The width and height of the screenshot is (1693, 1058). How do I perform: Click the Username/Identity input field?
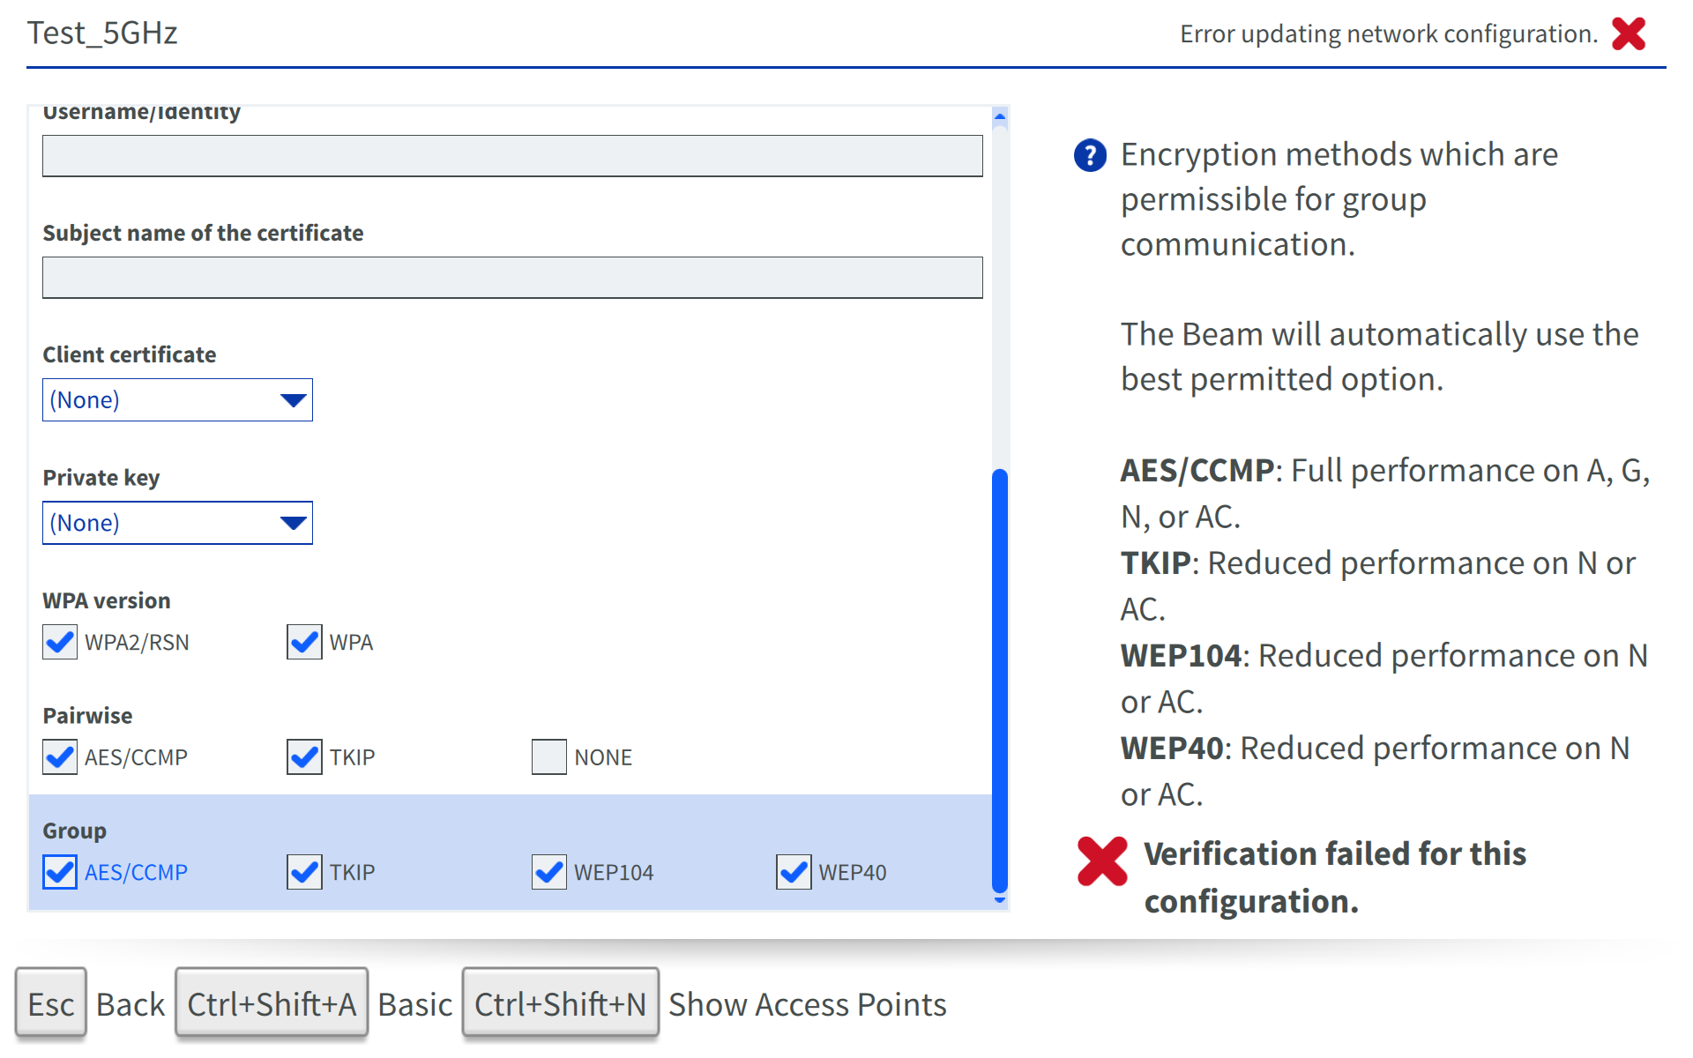pyautogui.click(x=511, y=156)
